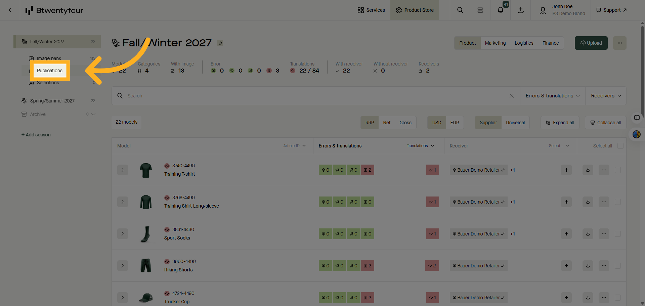Clear the search field with X icon
This screenshot has width=645, height=306.
click(x=511, y=96)
